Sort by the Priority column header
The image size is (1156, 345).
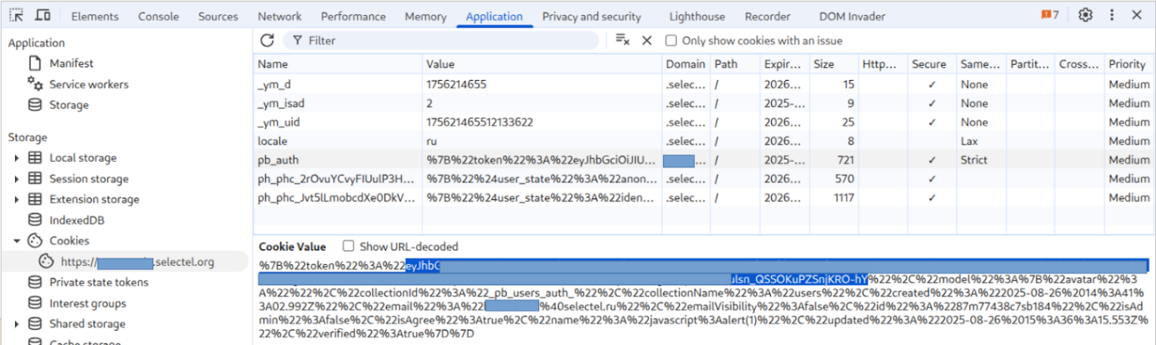click(1129, 64)
